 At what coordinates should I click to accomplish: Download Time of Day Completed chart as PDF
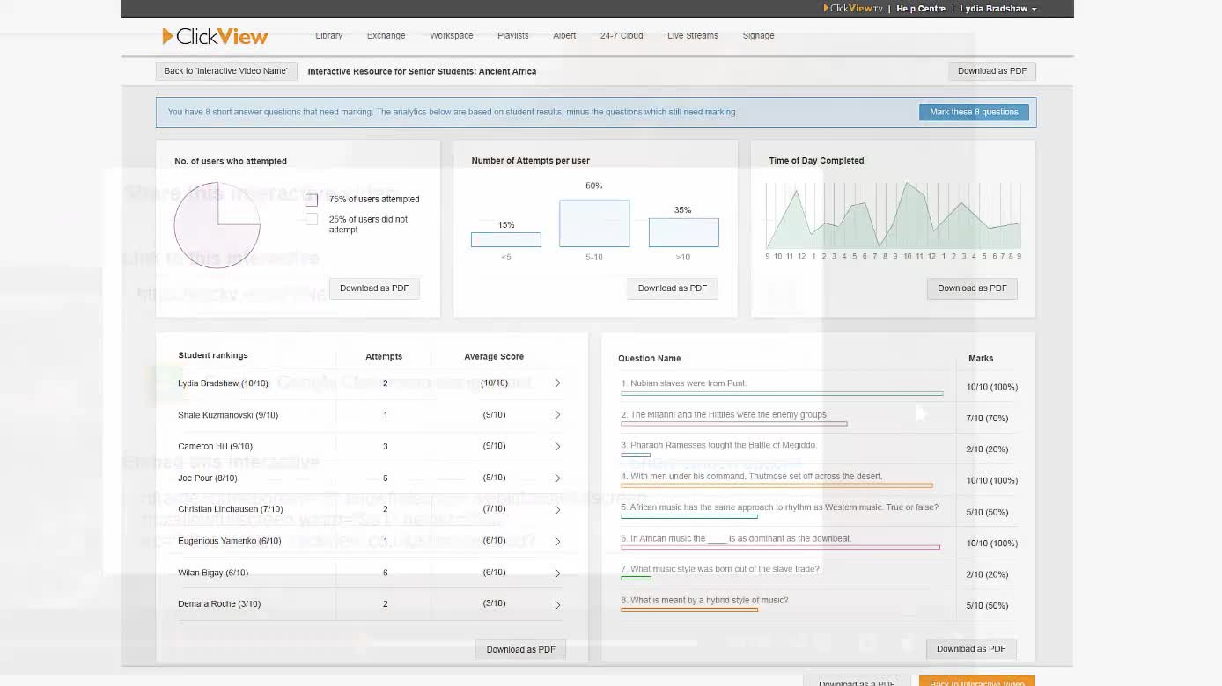click(972, 288)
